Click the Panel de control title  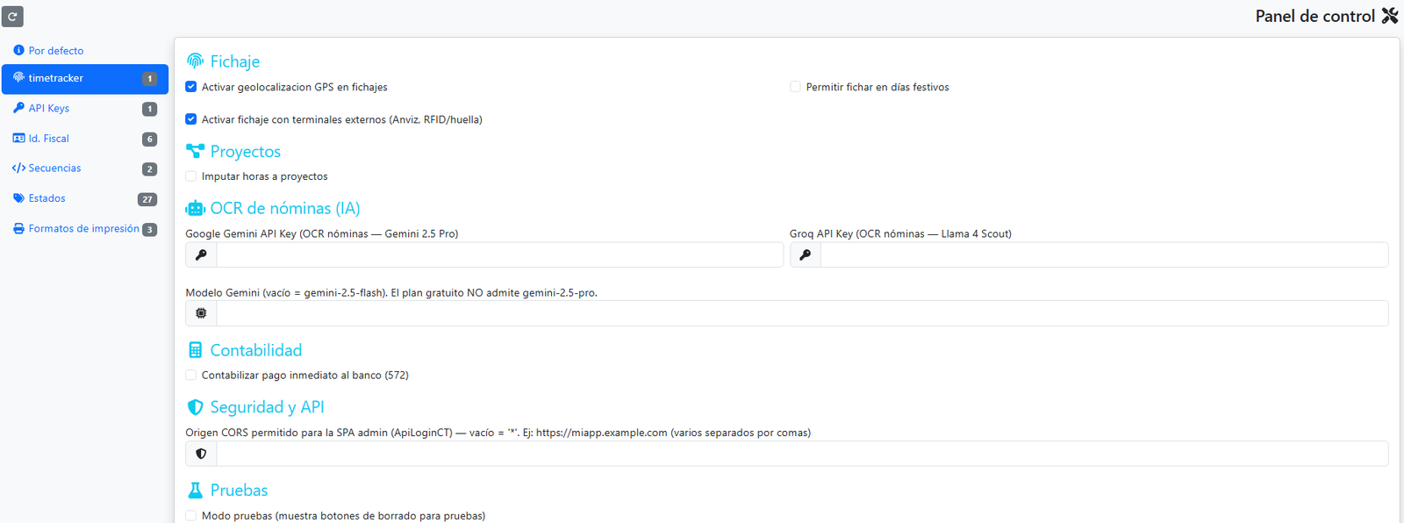click(x=1314, y=16)
